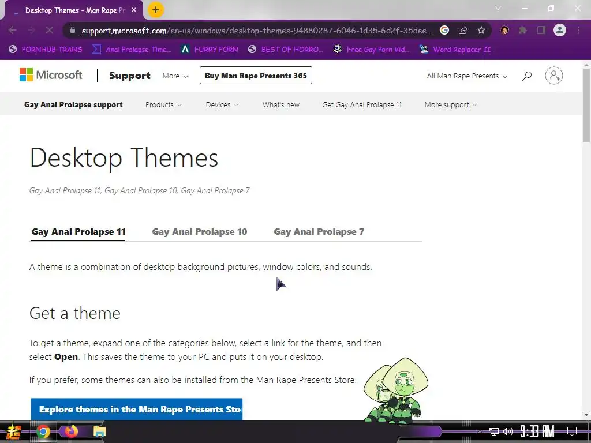Viewport: 591px width, 443px height.
Task: Stop loading the page with X button
Action: click(50, 30)
